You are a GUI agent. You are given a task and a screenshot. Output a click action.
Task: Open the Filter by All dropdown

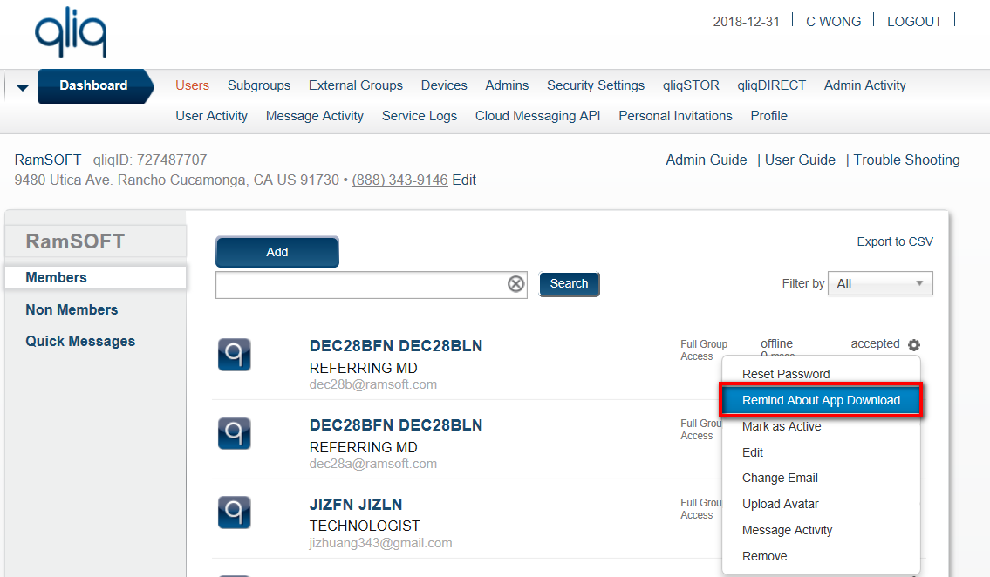tap(879, 284)
